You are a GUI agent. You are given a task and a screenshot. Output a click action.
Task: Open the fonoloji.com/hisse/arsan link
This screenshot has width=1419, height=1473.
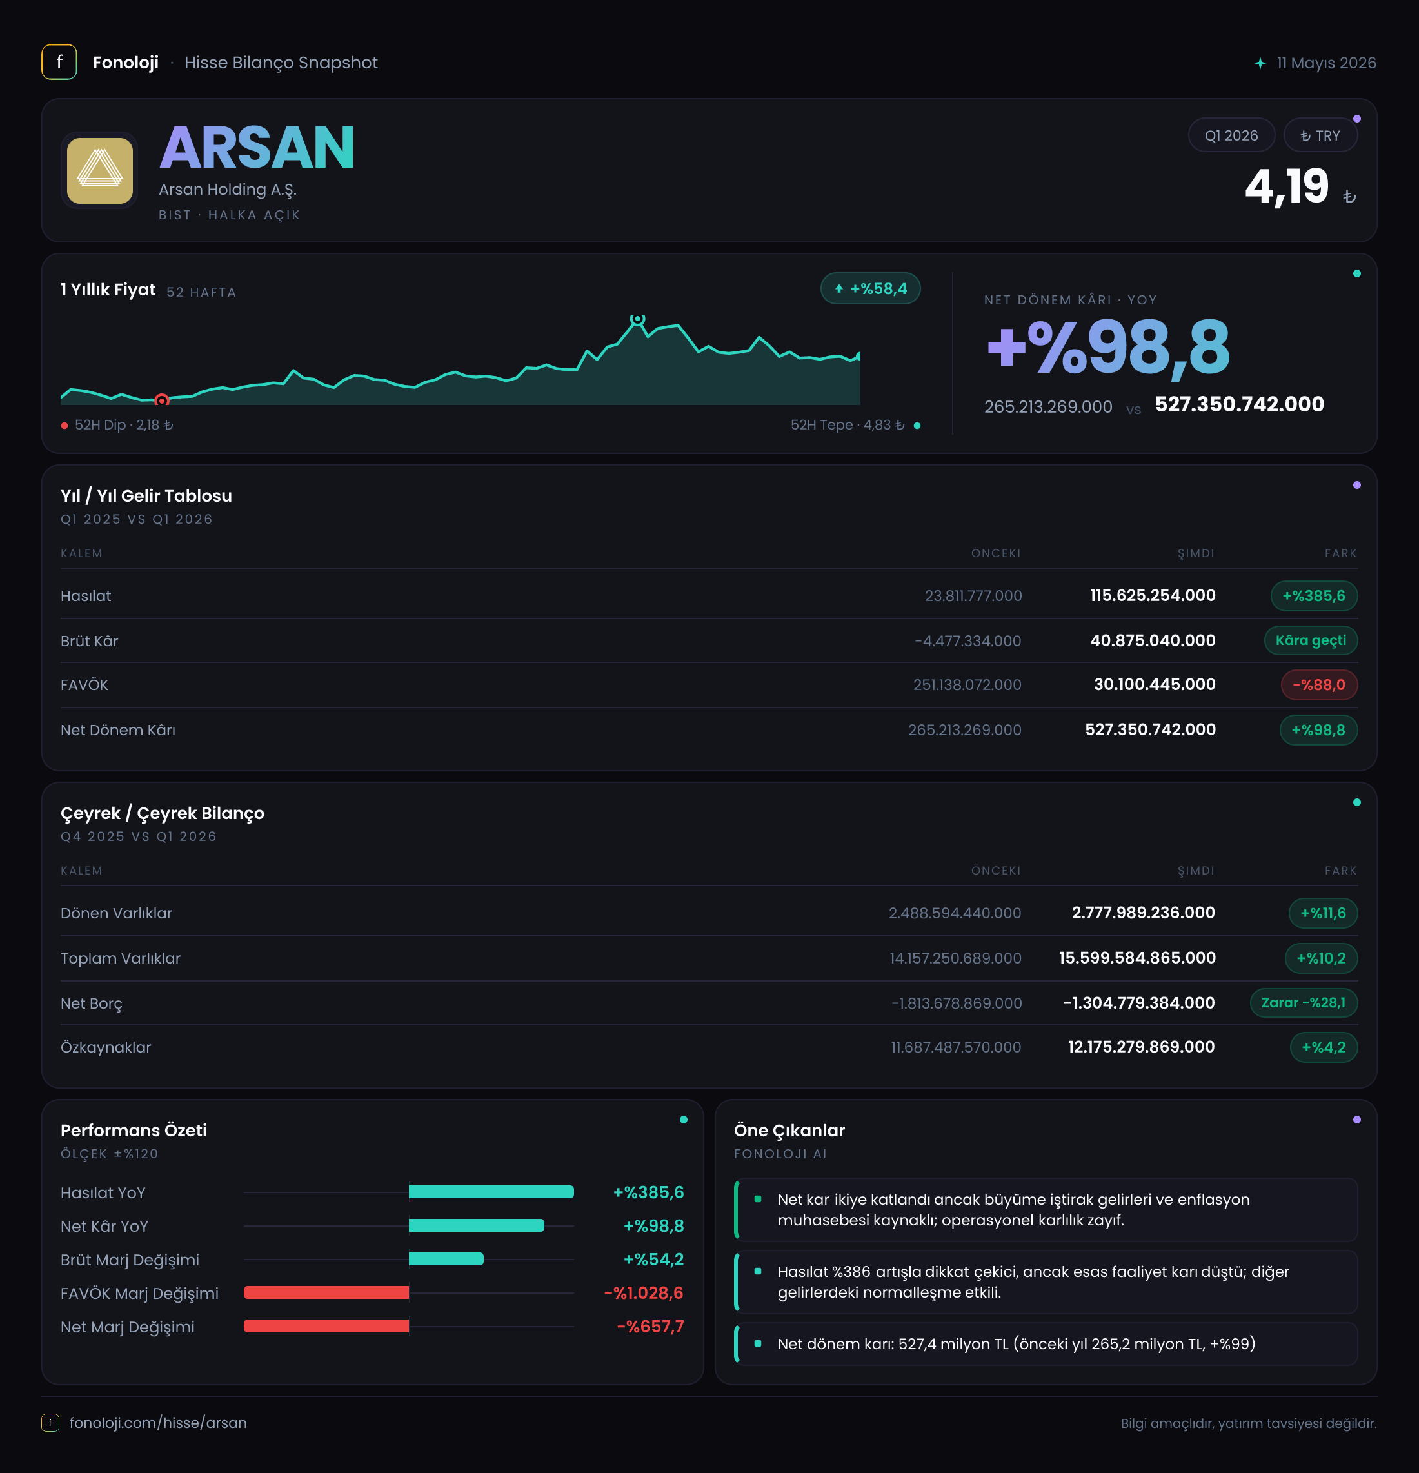coord(158,1423)
